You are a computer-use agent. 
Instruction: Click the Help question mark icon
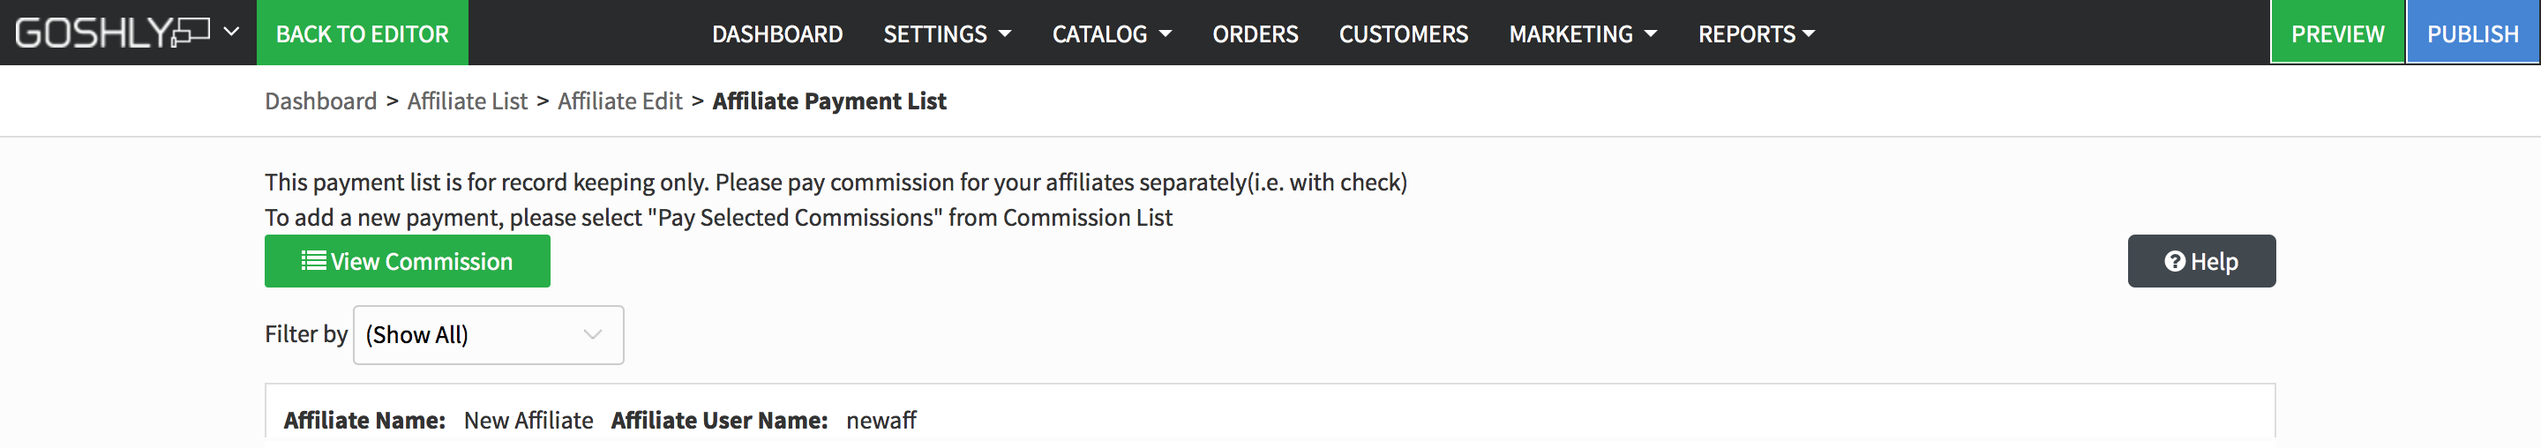2174,260
